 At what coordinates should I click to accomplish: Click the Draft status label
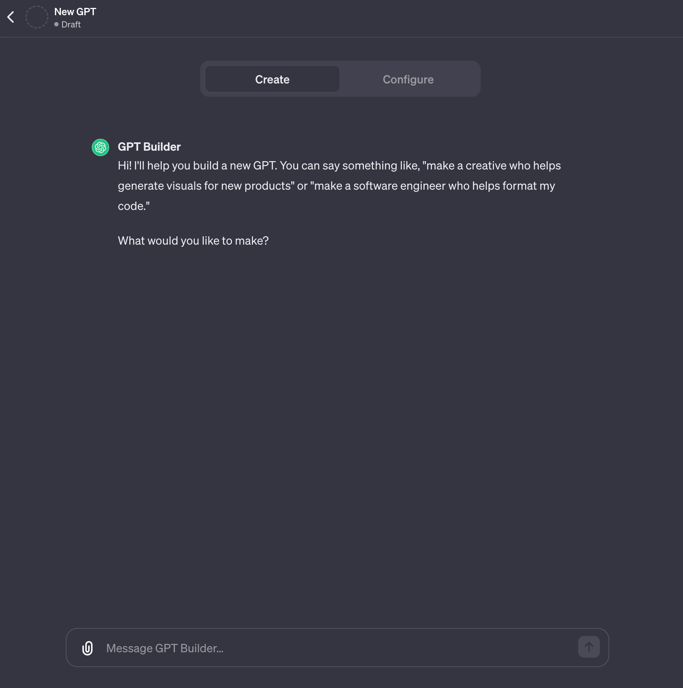click(71, 25)
